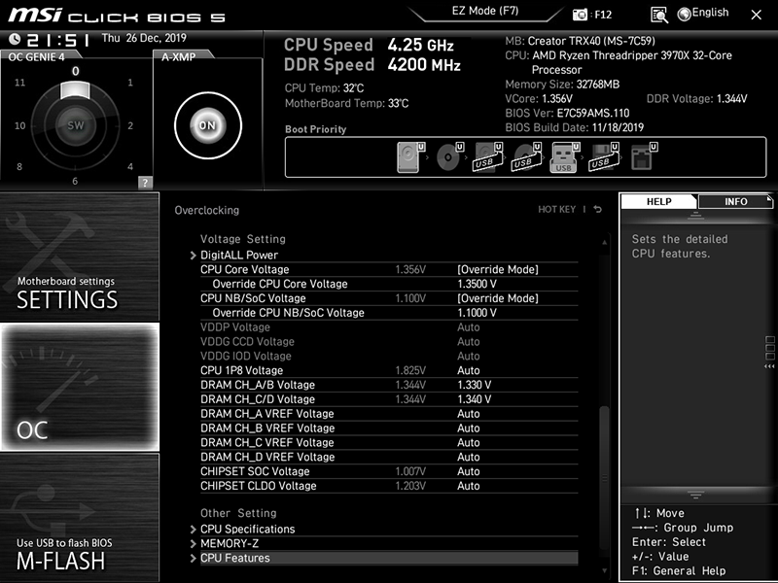Image resolution: width=778 pixels, height=583 pixels.
Task: Click the VDDG IOD Voltage row
Action: coord(389,356)
